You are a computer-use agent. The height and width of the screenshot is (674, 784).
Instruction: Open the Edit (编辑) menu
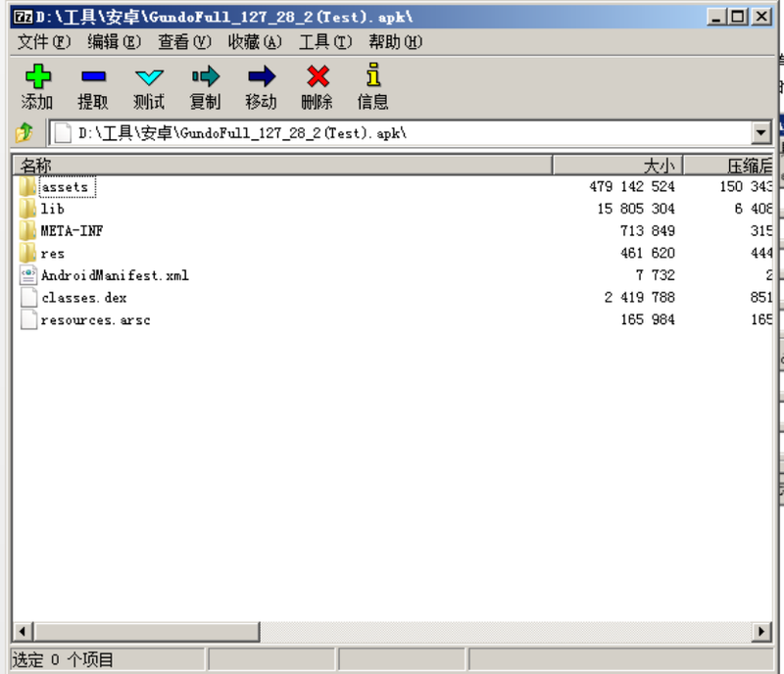point(114,41)
